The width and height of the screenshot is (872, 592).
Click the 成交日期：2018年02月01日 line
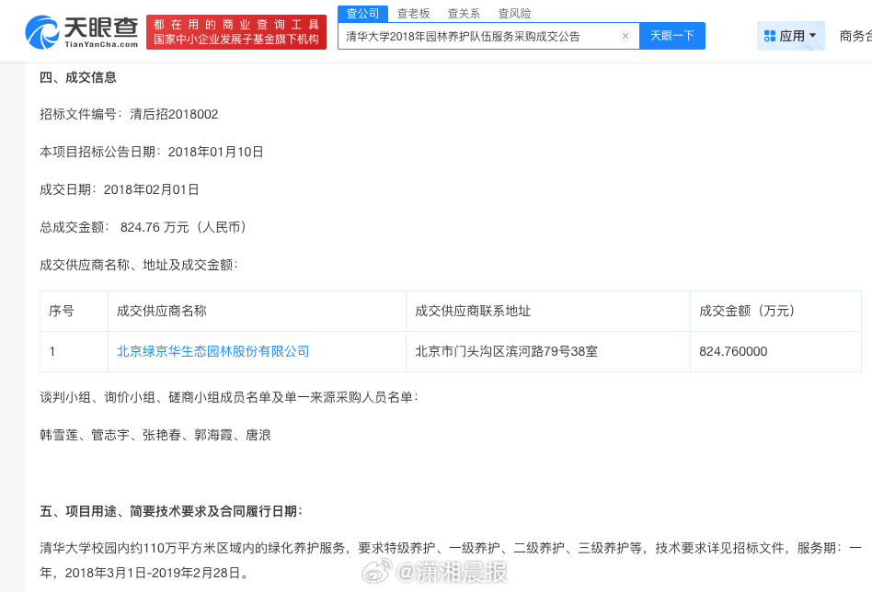(x=119, y=189)
